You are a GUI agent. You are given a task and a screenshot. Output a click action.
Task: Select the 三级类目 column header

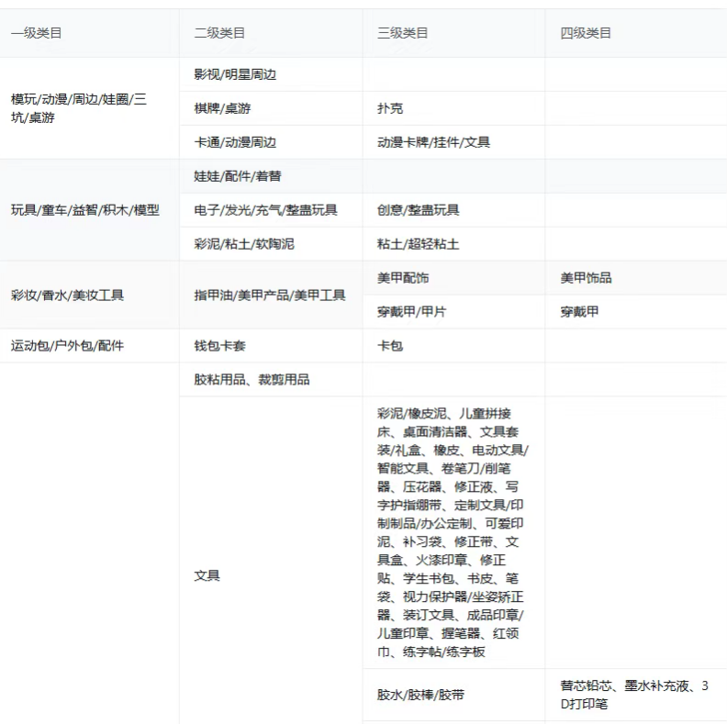(403, 33)
